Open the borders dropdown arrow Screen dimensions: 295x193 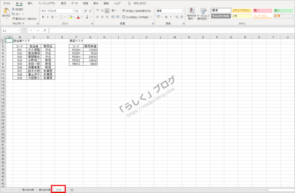65,17
